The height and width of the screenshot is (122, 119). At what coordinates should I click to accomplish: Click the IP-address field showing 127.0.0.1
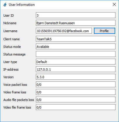pos(76,69)
